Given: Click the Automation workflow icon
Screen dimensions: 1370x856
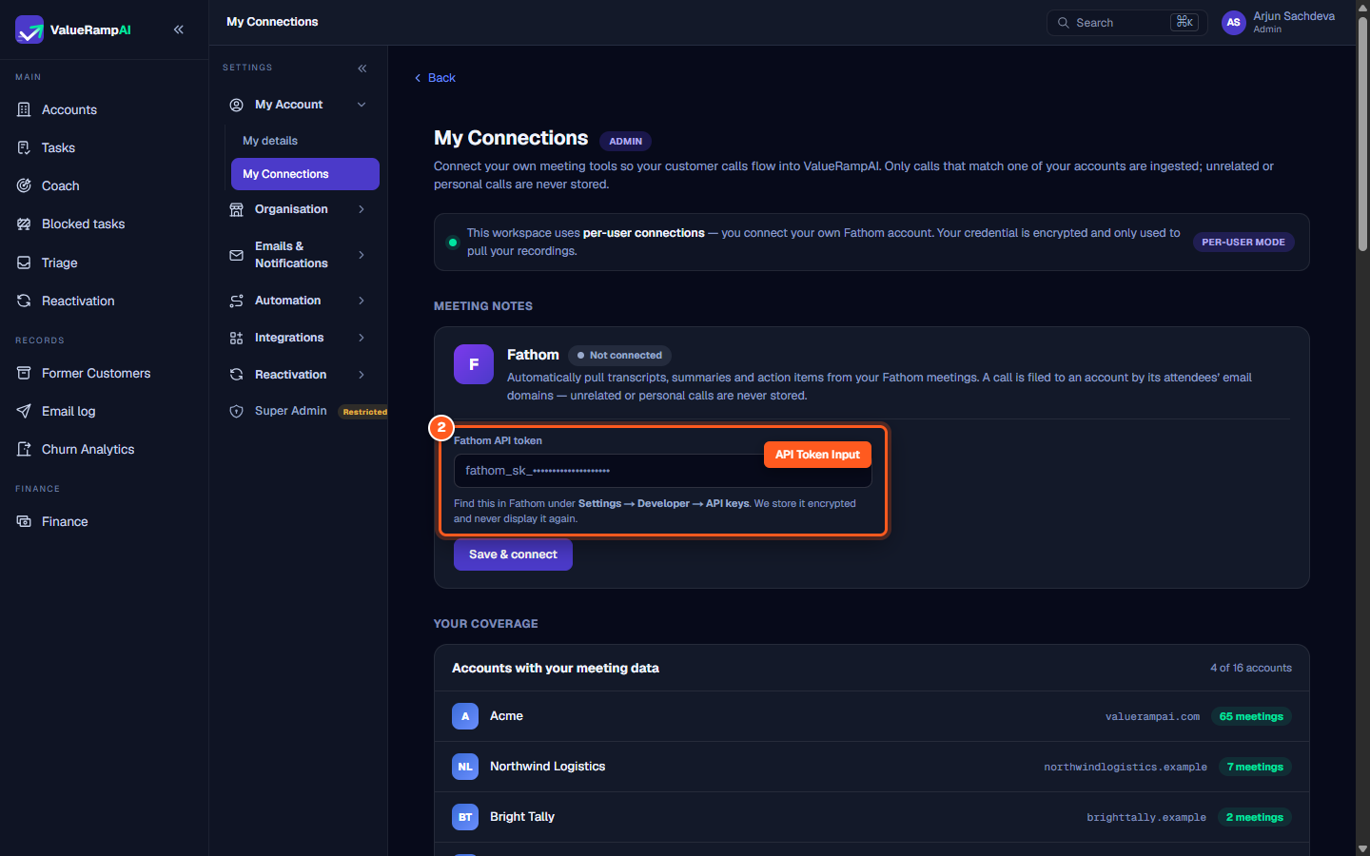Looking at the screenshot, I should pyautogui.click(x=236, y=301).
